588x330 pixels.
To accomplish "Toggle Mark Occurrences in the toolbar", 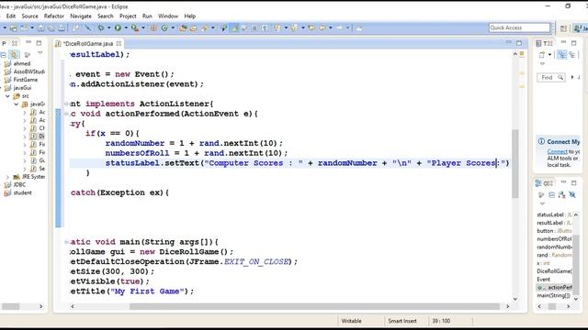I will click(x=235, y=28).
